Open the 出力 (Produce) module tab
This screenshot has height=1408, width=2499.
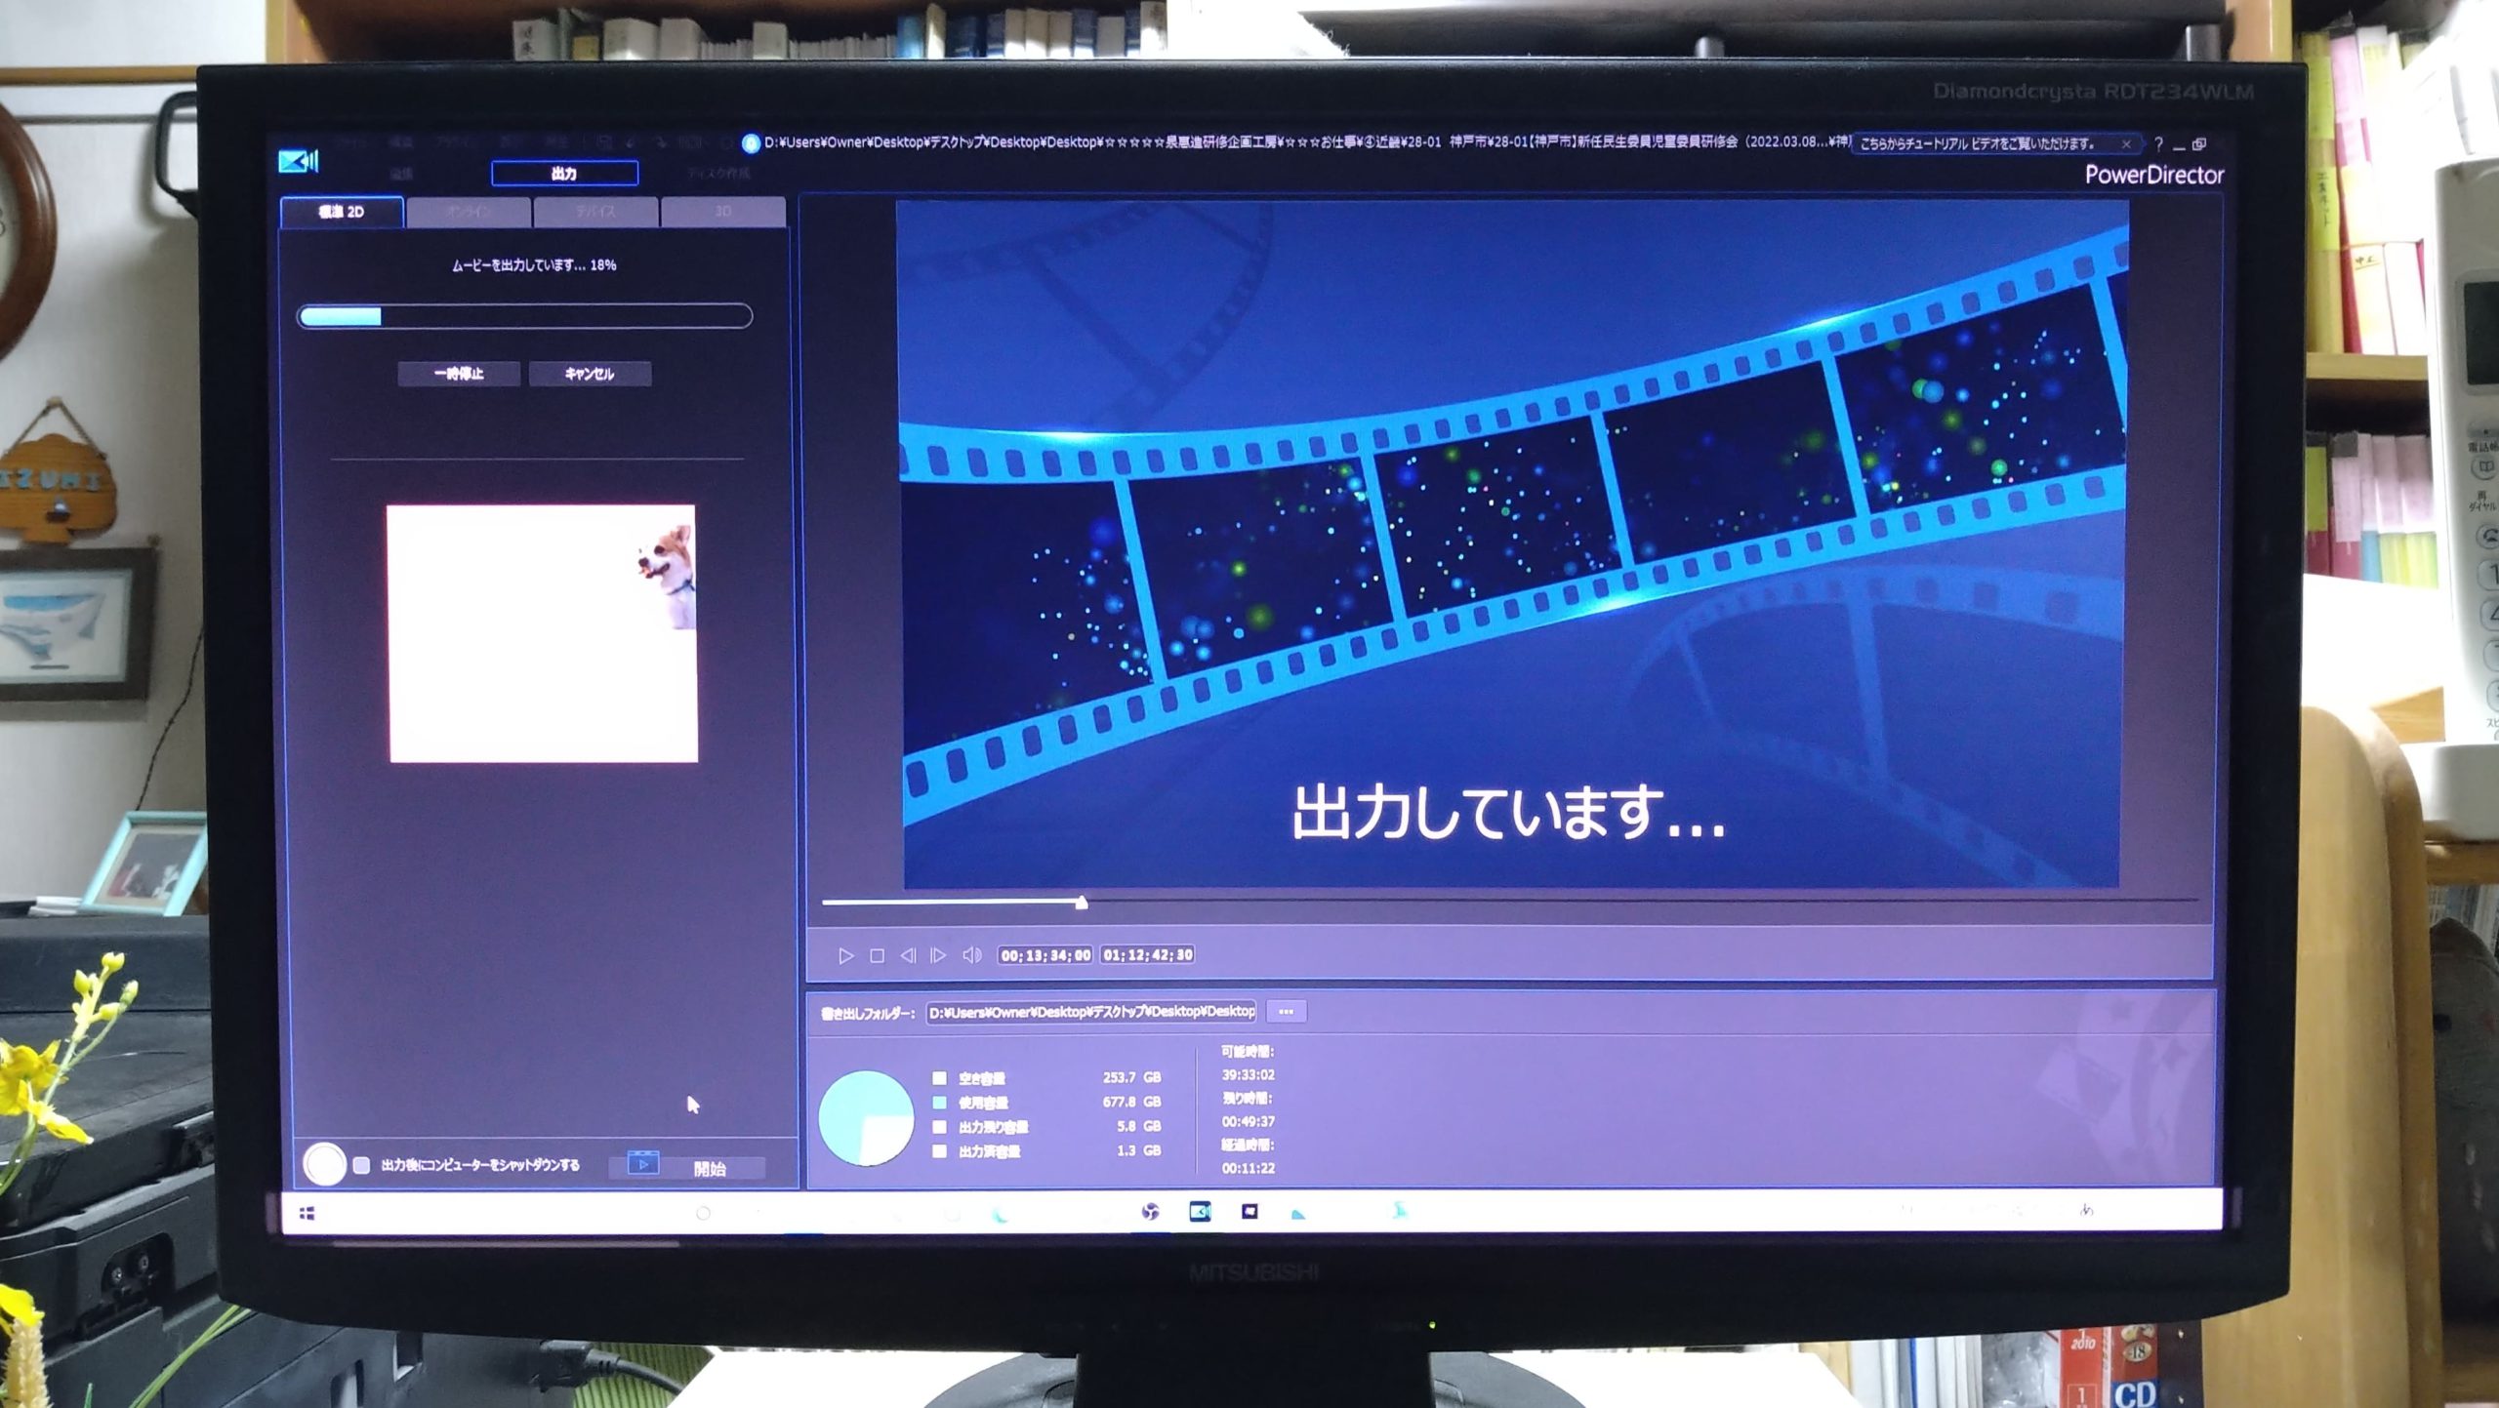tap(564, 174)
